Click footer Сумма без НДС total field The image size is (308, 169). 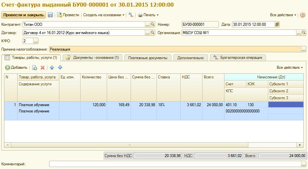(158, 156)
